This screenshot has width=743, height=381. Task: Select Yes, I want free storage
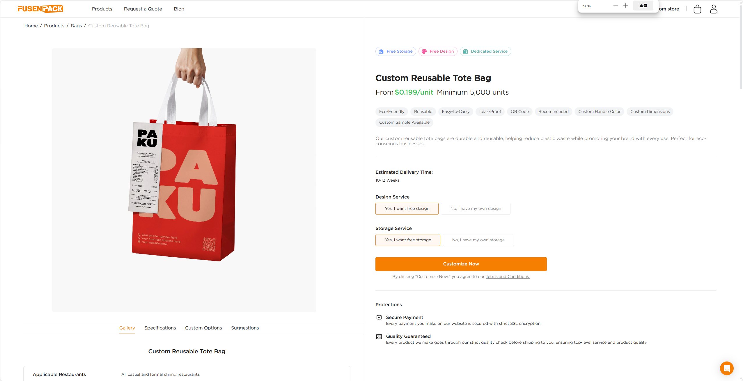click(x=407, y=240)
